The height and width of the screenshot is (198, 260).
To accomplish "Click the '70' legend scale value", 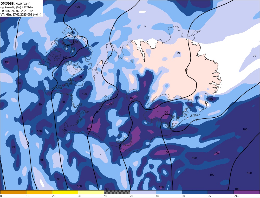I will point(132,196).
